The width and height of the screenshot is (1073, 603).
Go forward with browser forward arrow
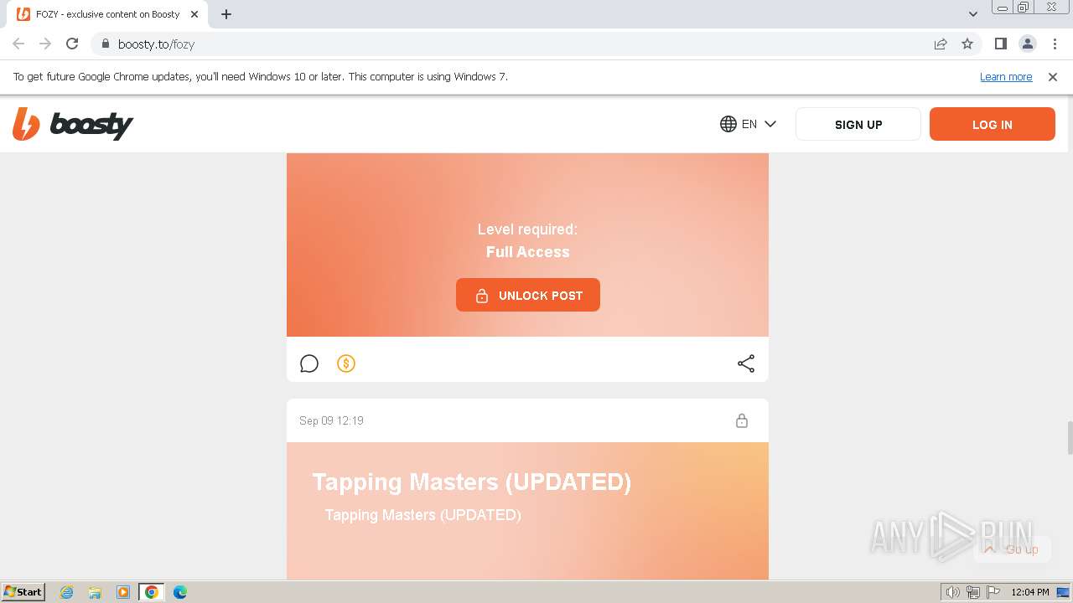click(45, 44)
